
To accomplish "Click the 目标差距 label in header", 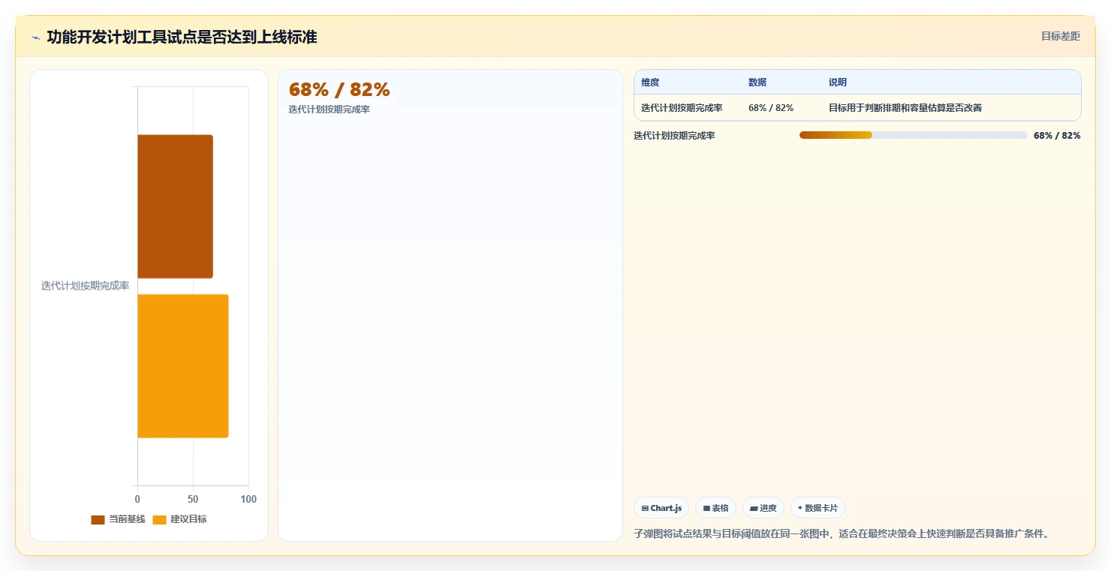I will click(x=1061, y=36).
